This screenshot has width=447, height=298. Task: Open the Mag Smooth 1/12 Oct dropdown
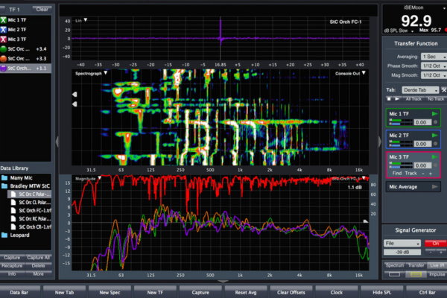click(x=434, y=75)
